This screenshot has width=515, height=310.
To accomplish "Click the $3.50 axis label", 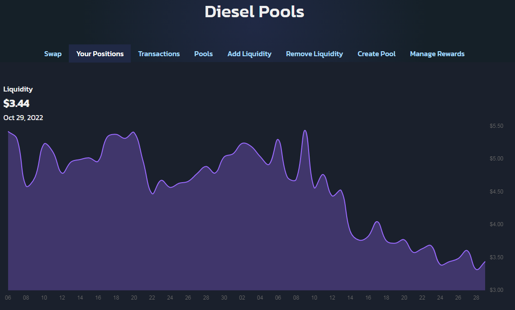I will point(496,257).
